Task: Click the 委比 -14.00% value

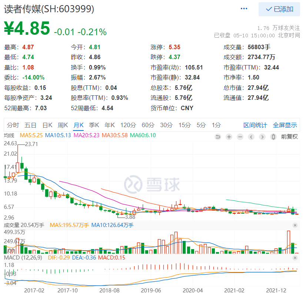Action: click(x=33, y=78)
